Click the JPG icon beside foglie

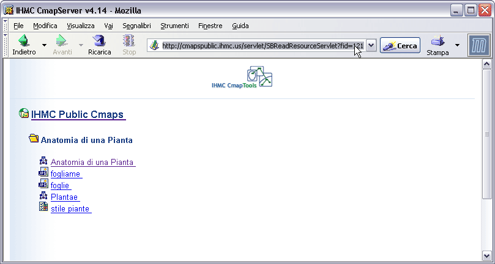coord(43,183)
